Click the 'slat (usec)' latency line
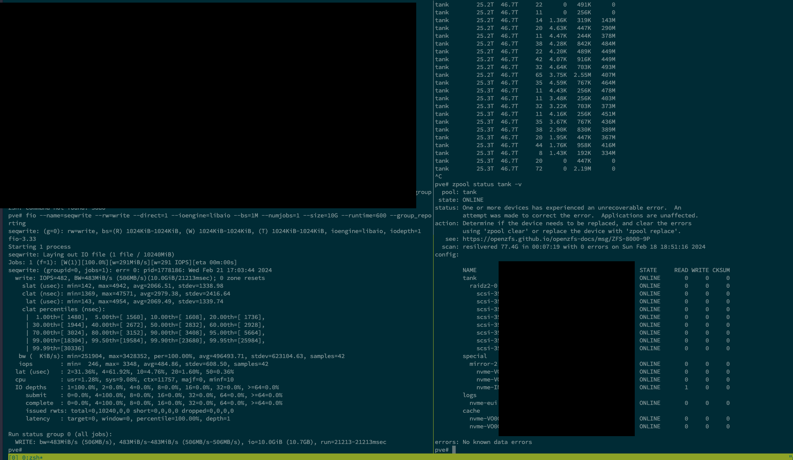 (123, 286)
